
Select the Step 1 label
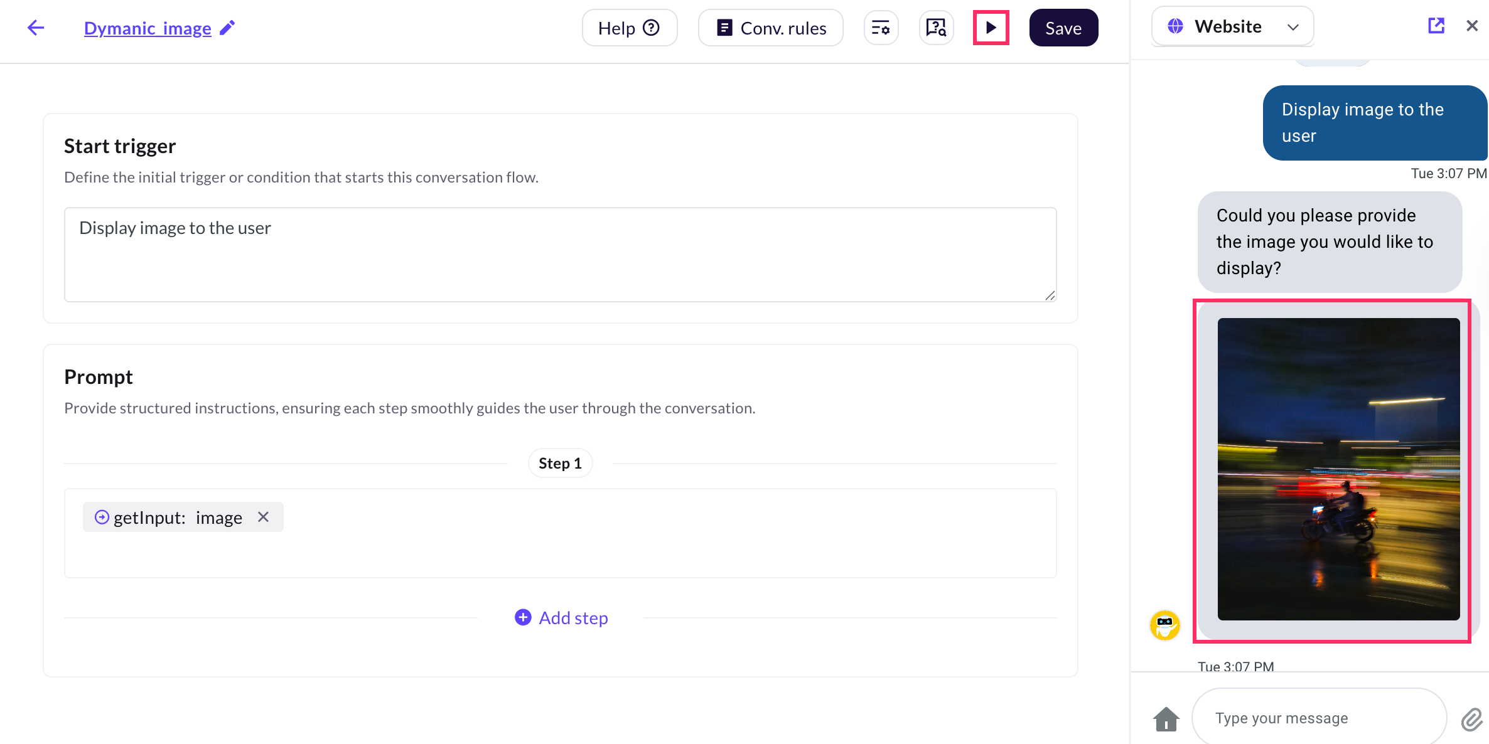click(560, 463)
